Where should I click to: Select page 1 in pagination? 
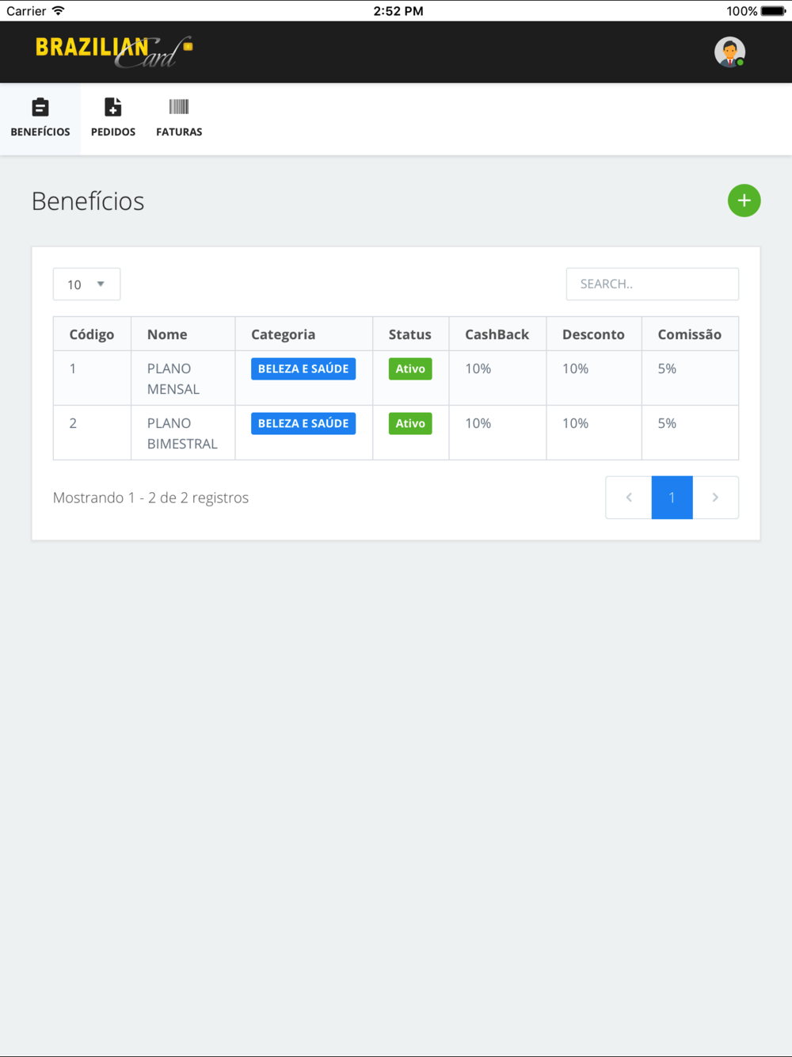(x=672, y=498)
